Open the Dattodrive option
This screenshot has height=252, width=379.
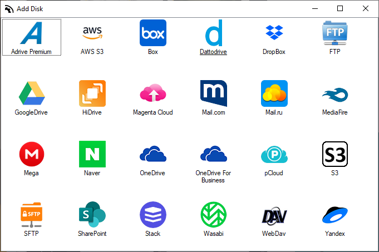pos(213,33)
